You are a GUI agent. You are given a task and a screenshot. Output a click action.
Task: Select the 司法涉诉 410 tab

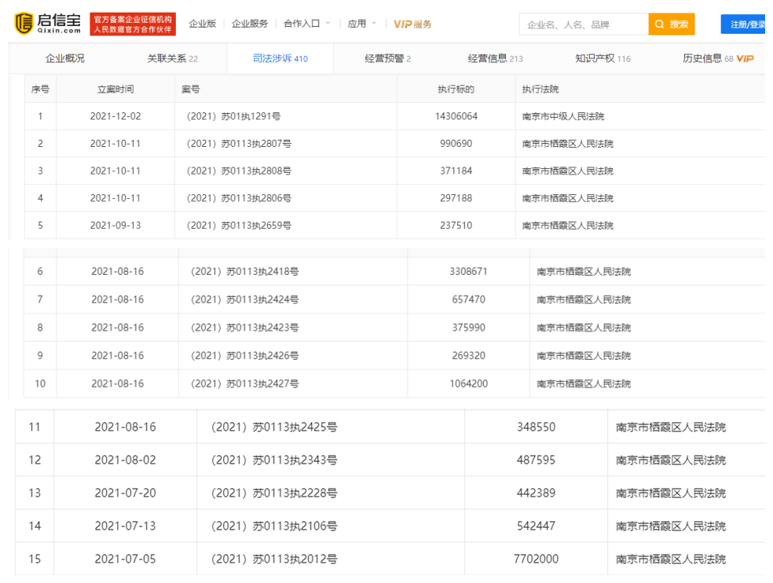(x=280, y=59)
